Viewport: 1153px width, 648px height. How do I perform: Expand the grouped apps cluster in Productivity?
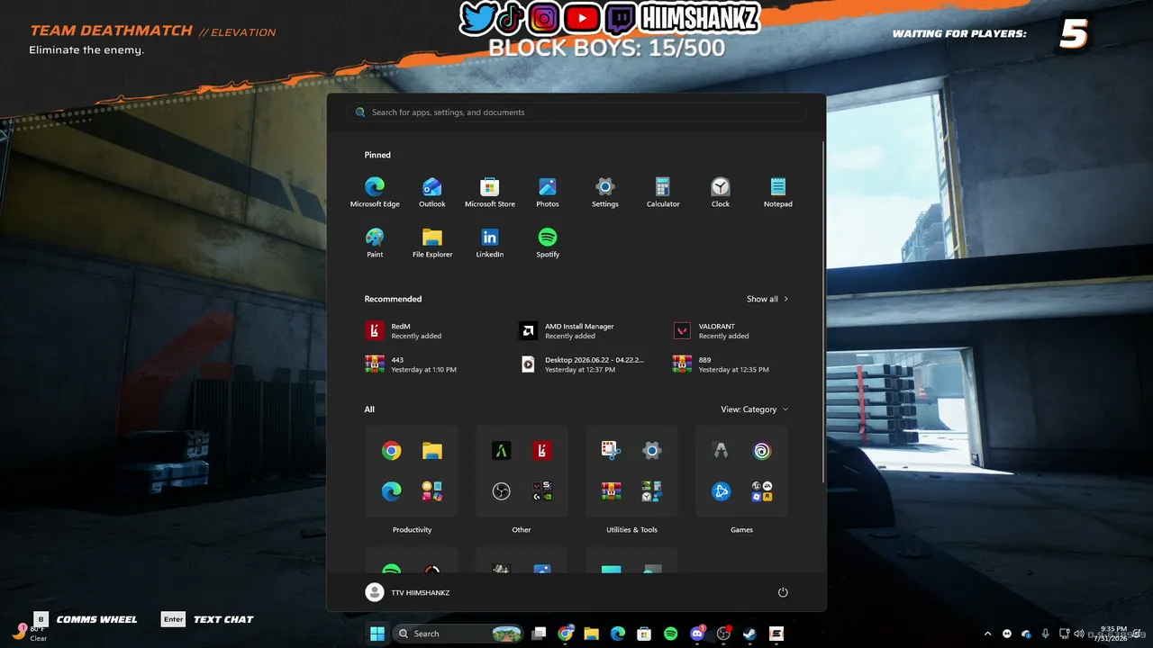click(432, 491)
